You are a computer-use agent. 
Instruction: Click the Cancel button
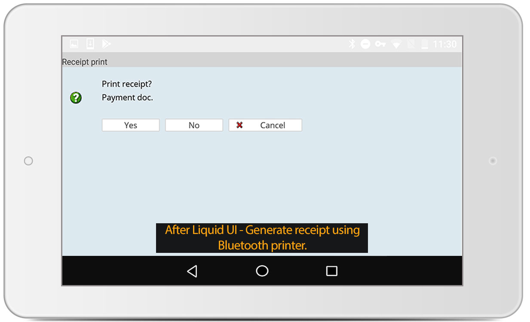click(265, 125)
